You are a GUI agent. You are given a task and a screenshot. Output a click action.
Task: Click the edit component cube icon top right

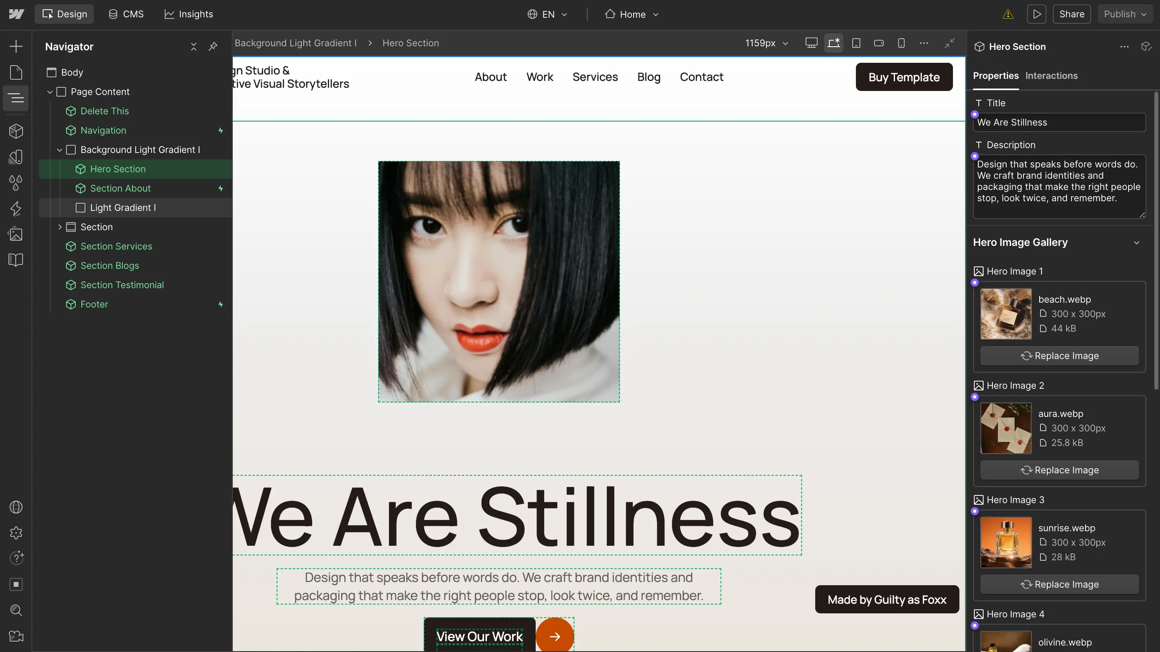1146,46
